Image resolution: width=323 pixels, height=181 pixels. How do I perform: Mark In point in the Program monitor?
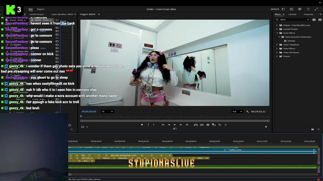[148, 125]
